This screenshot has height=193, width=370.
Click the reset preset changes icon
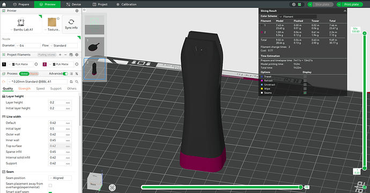pos(4,82)
